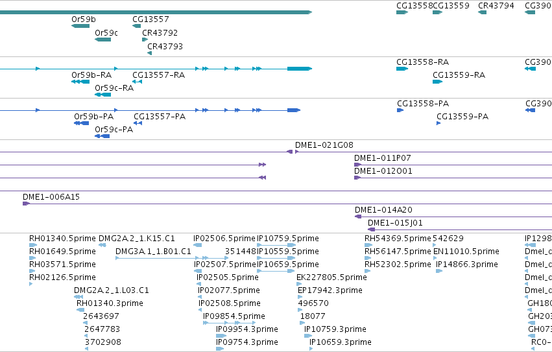Click the RH01649.5prime EST label
This screenshot has width=552, height=352.
tap(62, 252)
